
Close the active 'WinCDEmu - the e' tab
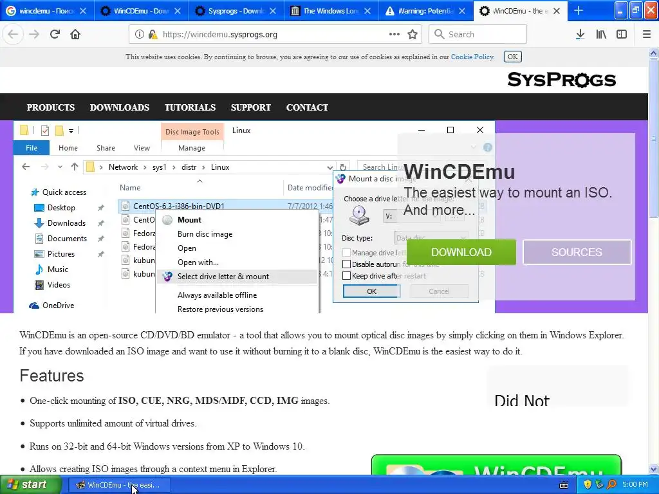(x=557, y=11)
